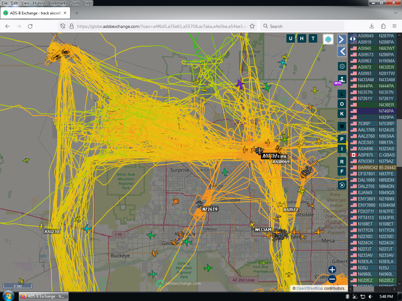402x301 pixels.
Task: View site security lock information
Action: coord(71,26)
